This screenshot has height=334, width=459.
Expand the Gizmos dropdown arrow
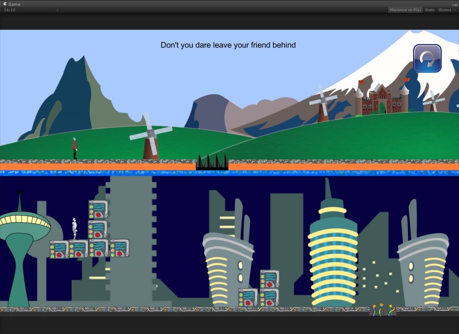(455, 10)
